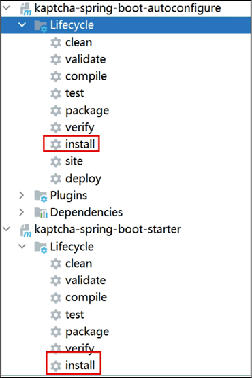Click the selected Lifecycle folder icon in autoconfigure
The height and width of the screenshot is (378, 252).
[41, 26]
